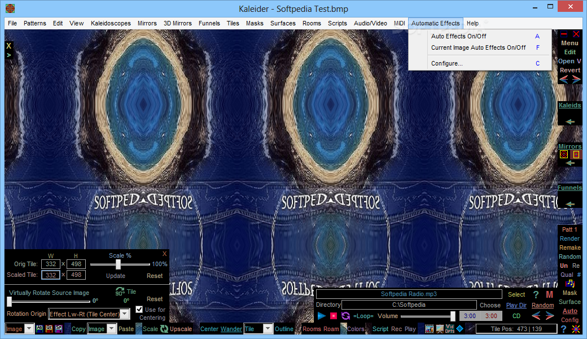
Task: Go to next audio track arrow
Action: 550,316
